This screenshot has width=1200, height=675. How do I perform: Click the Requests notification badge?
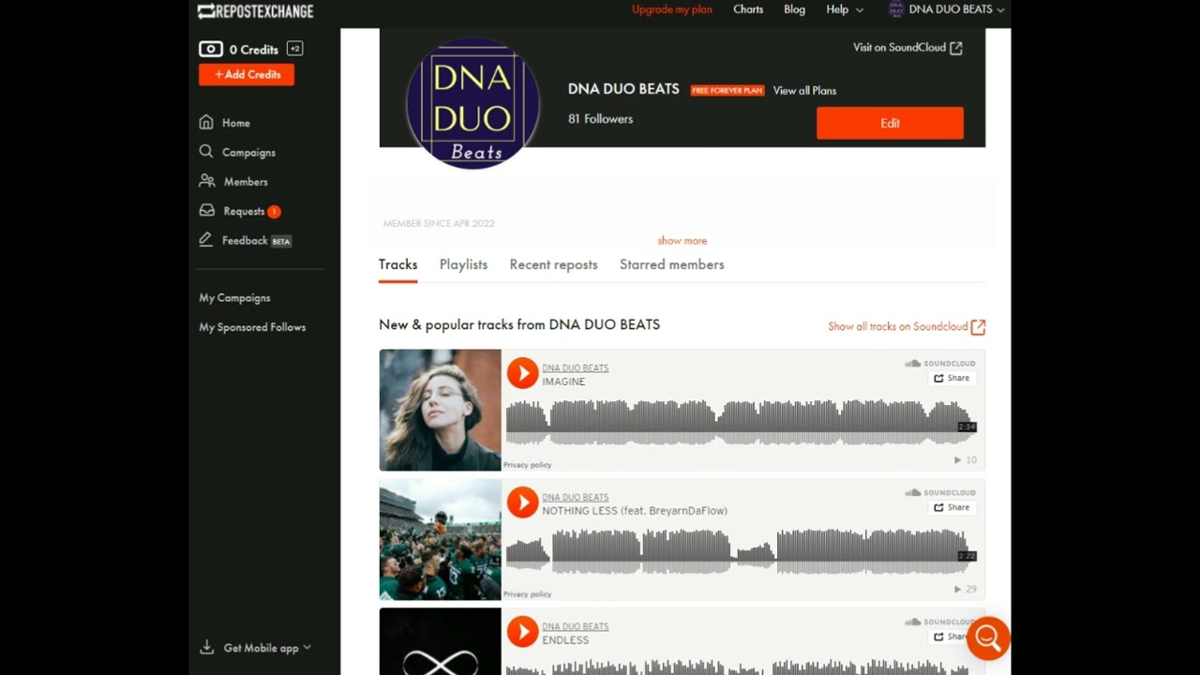[274, 212]
